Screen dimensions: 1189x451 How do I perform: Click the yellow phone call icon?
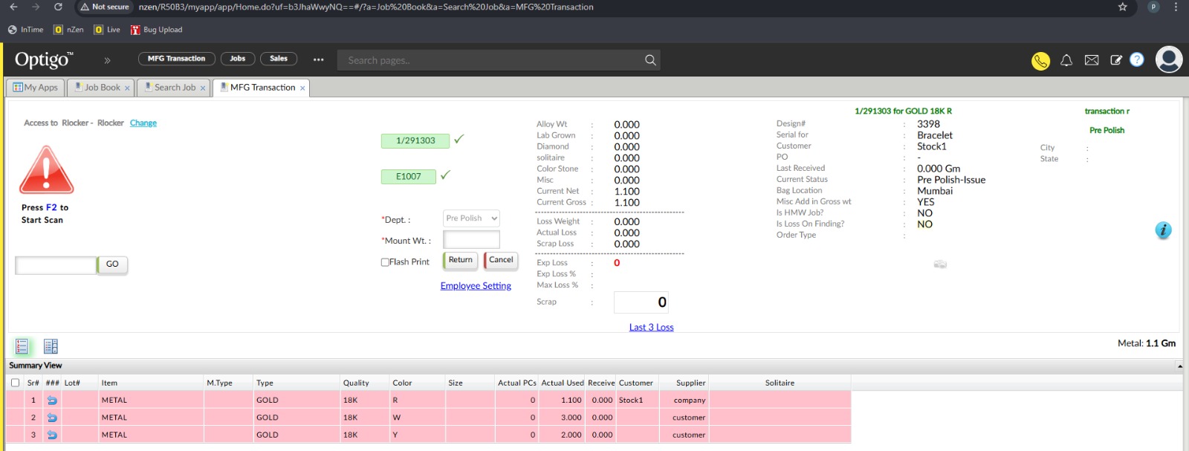[x=1040, y=61]
